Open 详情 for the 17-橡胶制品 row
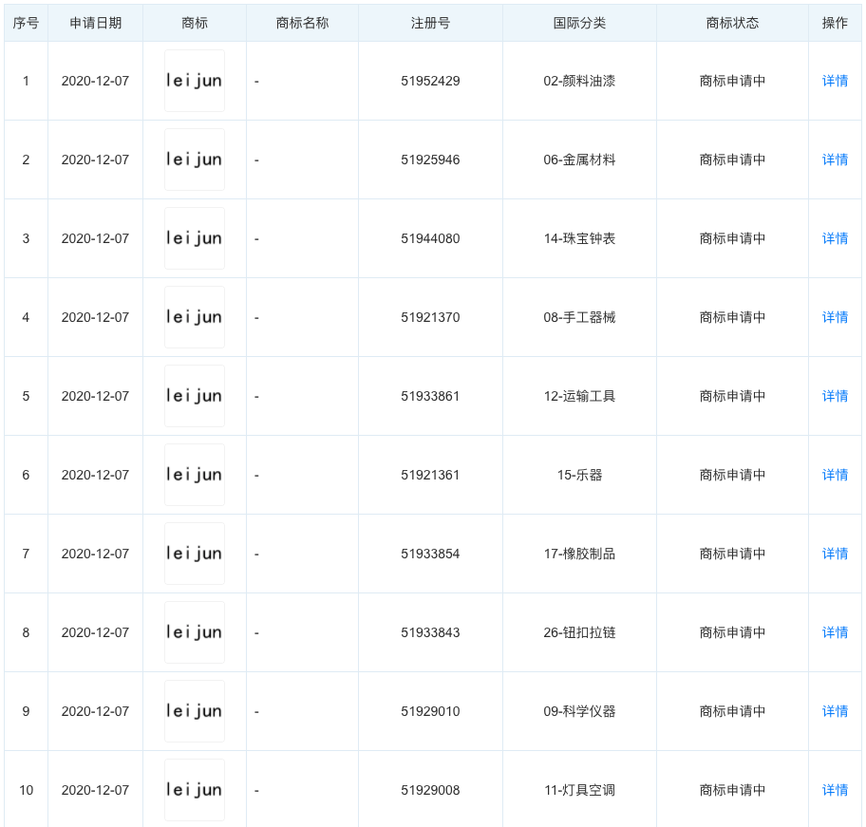Image resolution: width=866 pixels, height=827 pixels. [x=835, y=554]
